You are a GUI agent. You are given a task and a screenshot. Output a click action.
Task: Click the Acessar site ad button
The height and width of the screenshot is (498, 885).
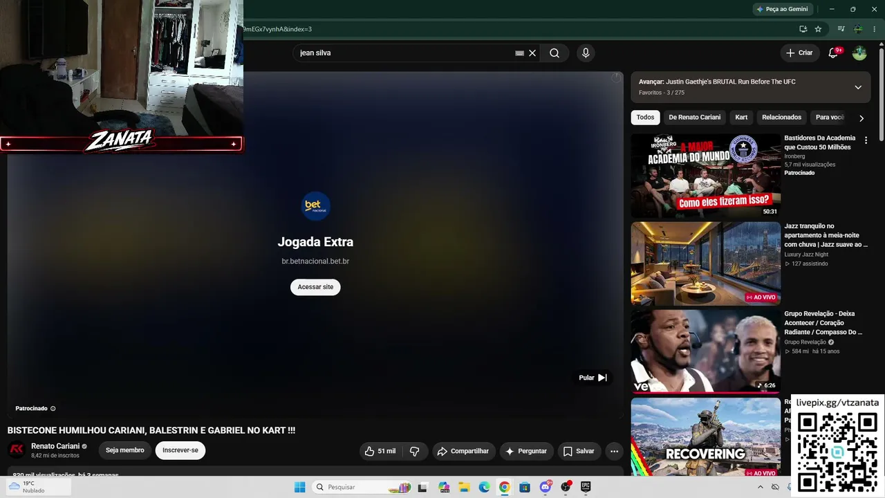tap(315, 287)
